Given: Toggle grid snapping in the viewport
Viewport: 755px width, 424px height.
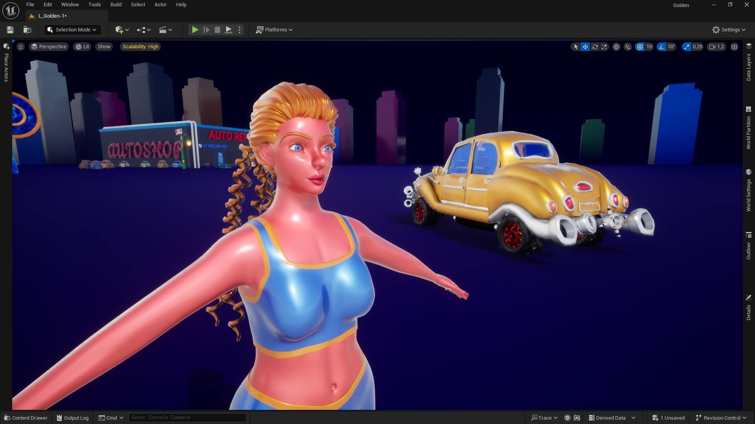Looking at the screenshot, I should point(640,47).
